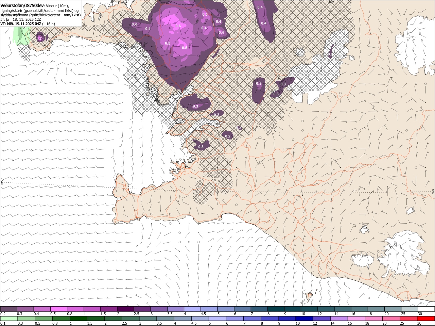Click white upper legend swatch after 30

426,309
